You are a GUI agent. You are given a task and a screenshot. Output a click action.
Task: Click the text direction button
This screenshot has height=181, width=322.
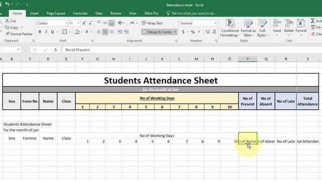(x=132, y=23)
